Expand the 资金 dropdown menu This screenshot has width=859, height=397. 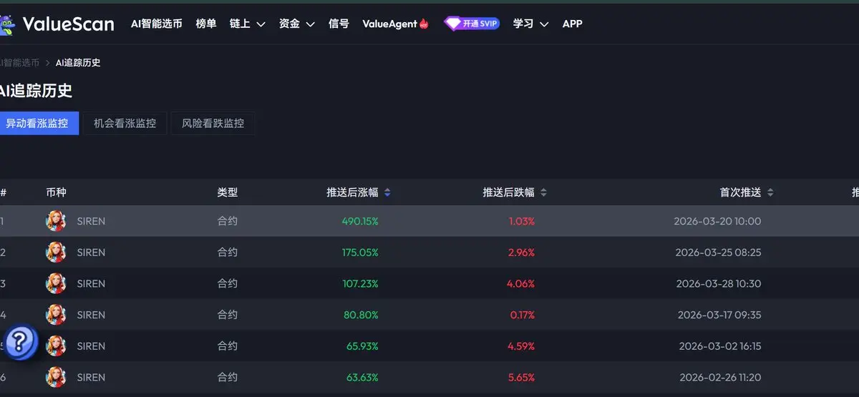click(x=297, y=24)
